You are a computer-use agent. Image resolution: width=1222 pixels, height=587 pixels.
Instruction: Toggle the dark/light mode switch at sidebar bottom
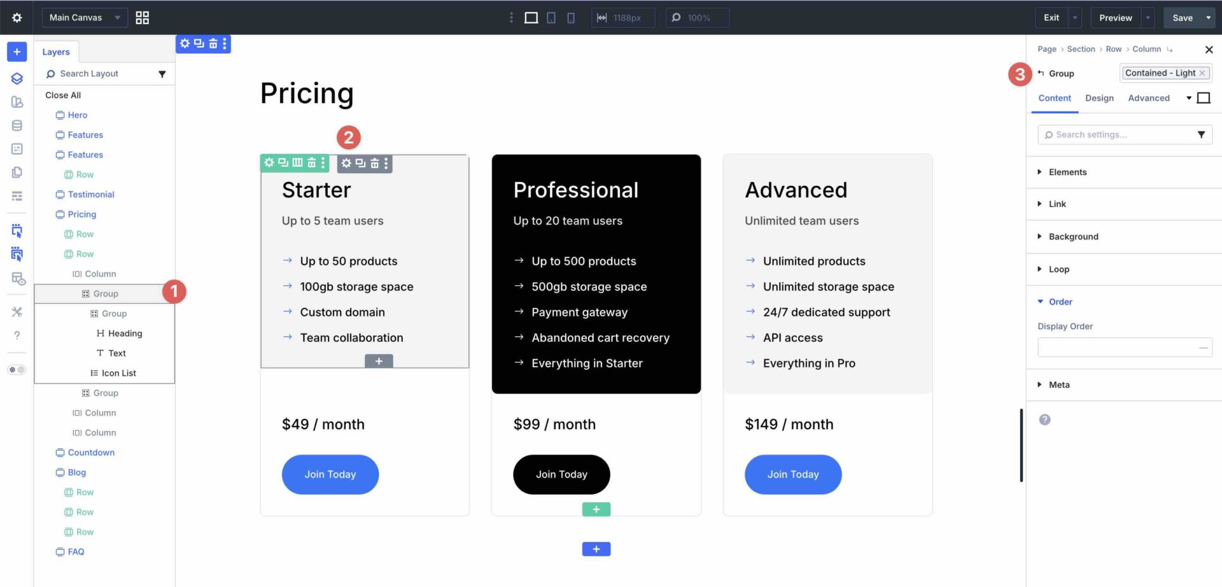pos(17,369)
